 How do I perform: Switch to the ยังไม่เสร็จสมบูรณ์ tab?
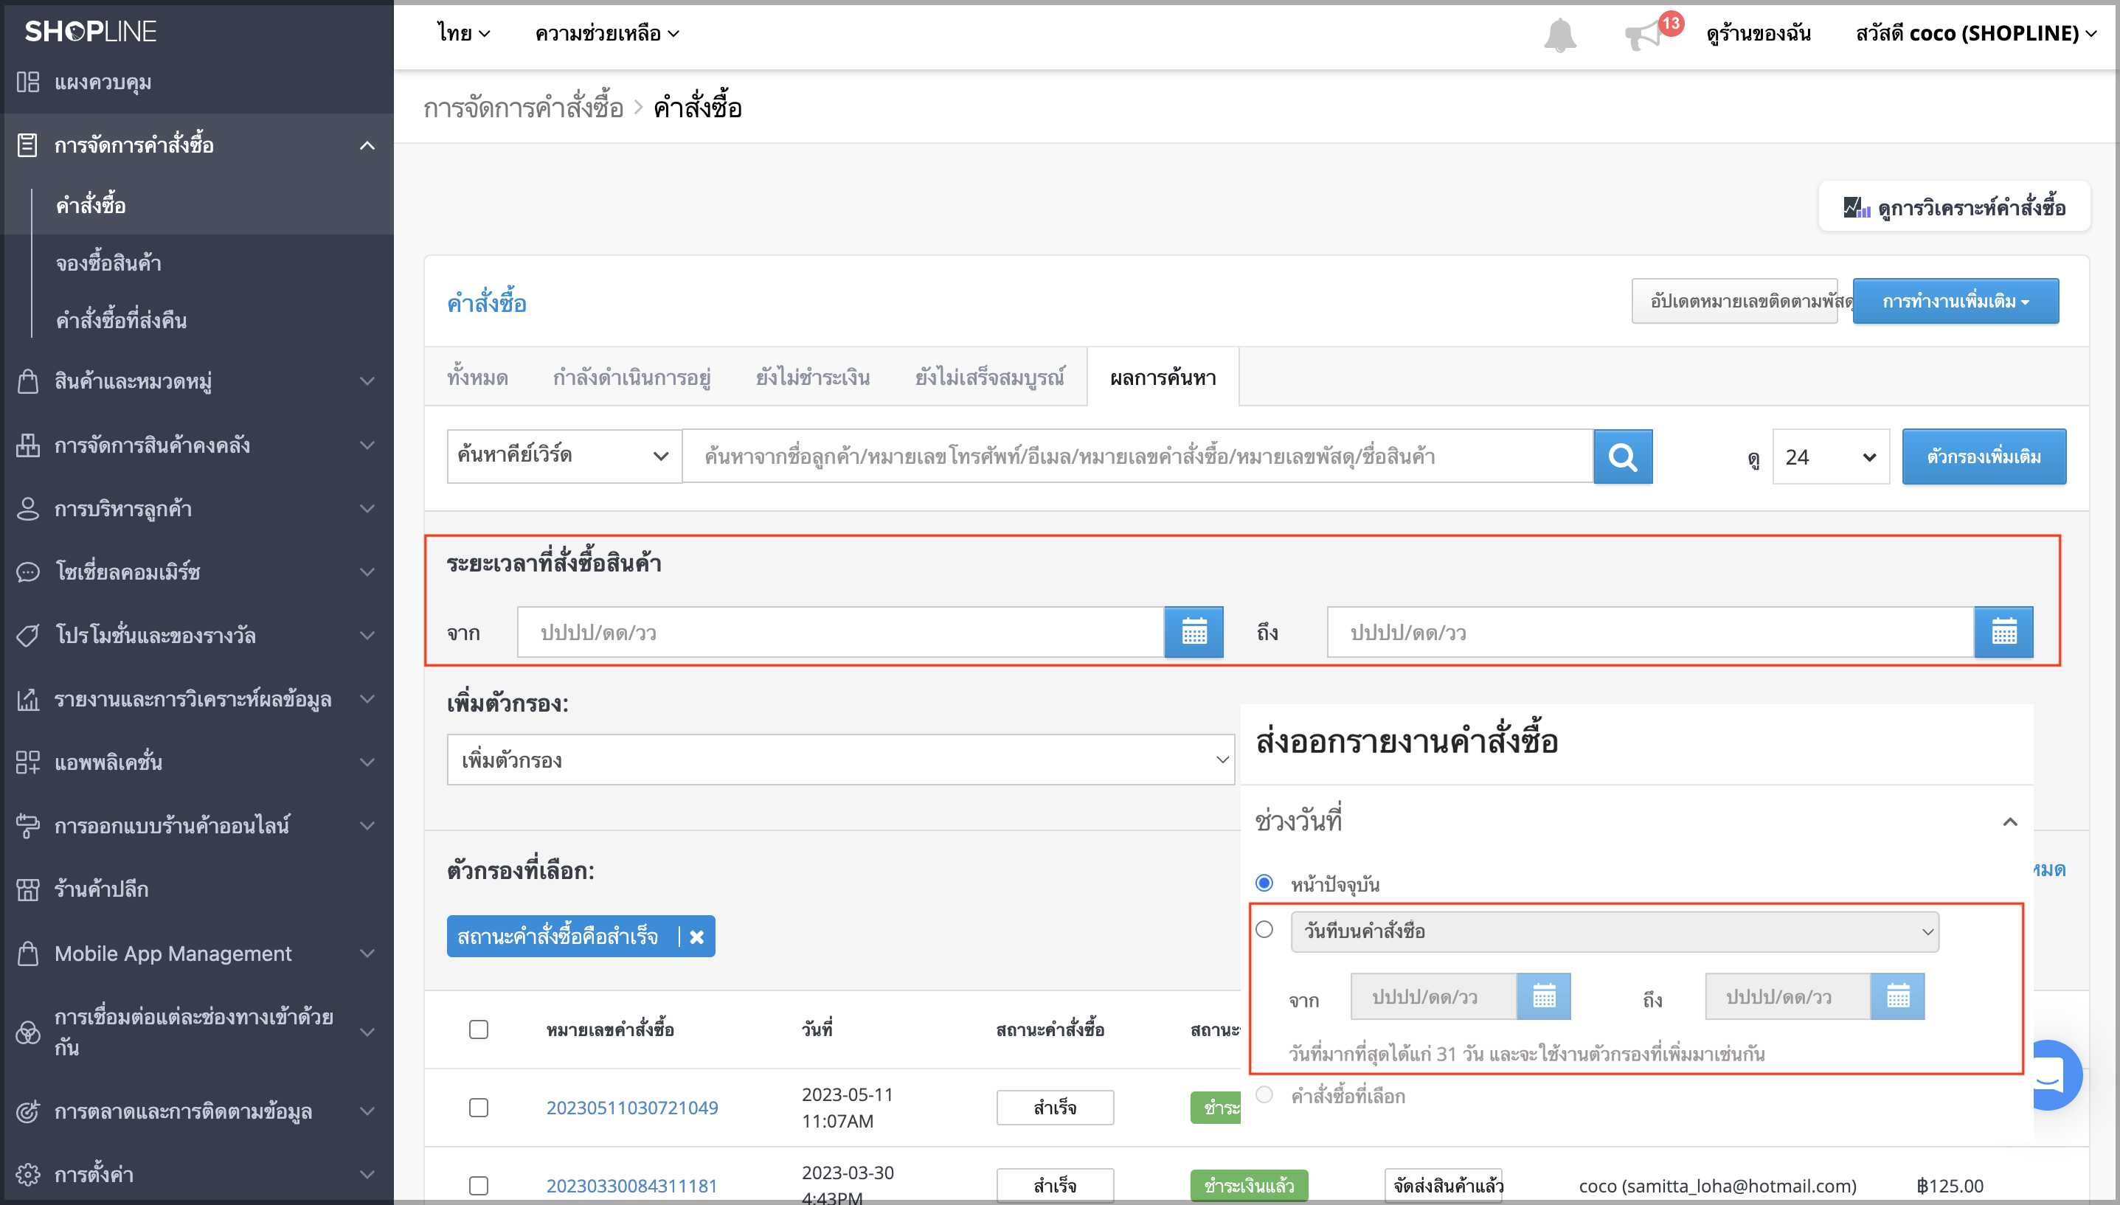tap(989, 378)
